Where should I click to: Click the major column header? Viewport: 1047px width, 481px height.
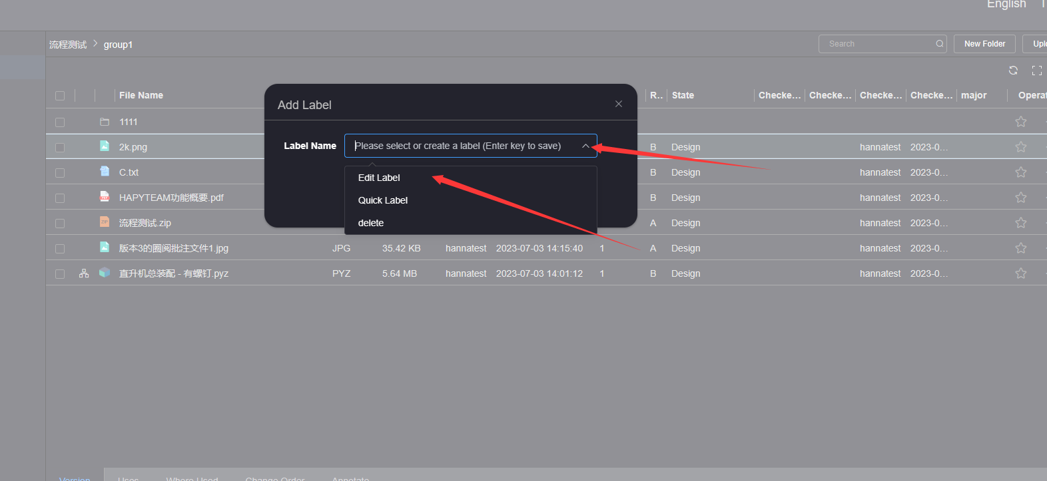pyautogui.click(x=974, y=95)
